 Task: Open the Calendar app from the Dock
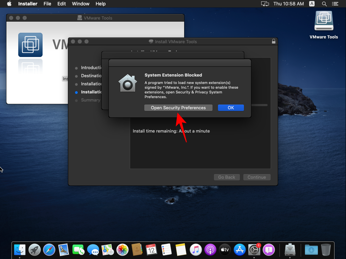click(x=151, y=250)
